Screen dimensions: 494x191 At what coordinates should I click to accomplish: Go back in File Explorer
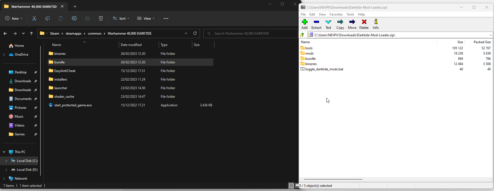(x=5, y=33)
